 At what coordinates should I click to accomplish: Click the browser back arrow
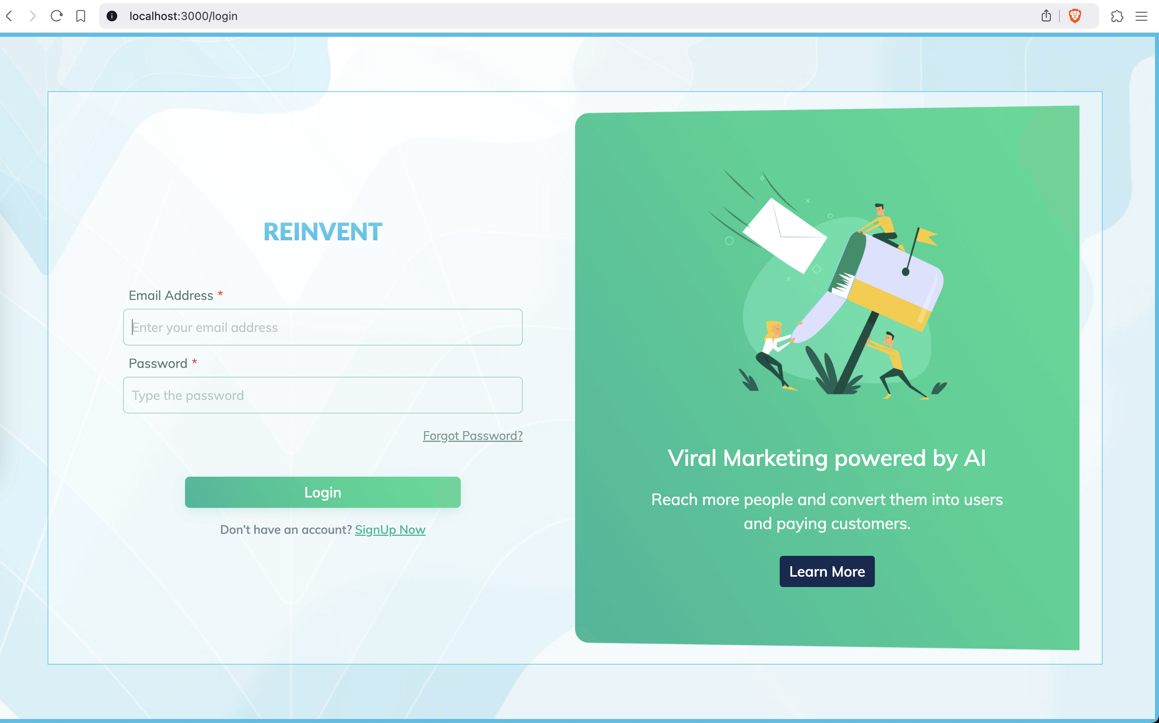[x=9, y=16]
